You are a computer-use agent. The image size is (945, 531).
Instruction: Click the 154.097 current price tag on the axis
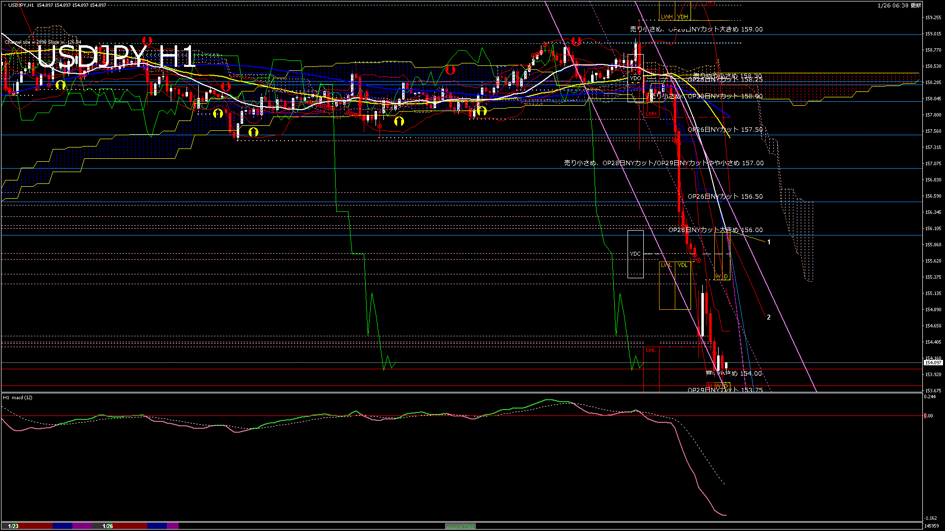tap(934, 362)
